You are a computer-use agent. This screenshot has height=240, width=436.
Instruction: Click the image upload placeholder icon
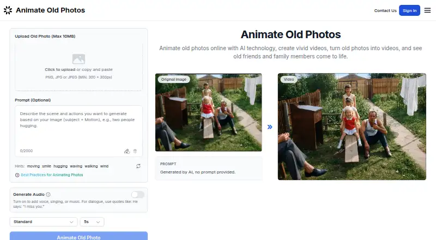pos(78,59)
